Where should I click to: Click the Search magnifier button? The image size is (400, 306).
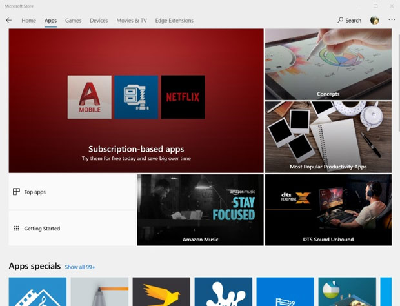click(x=349, y=21)
